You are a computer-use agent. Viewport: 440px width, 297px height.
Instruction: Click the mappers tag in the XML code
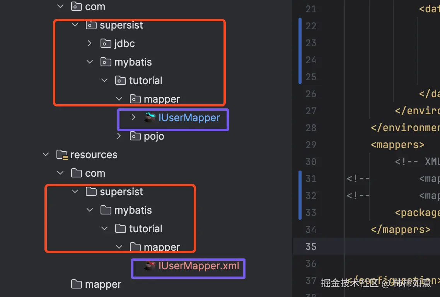tap(397, 145)
